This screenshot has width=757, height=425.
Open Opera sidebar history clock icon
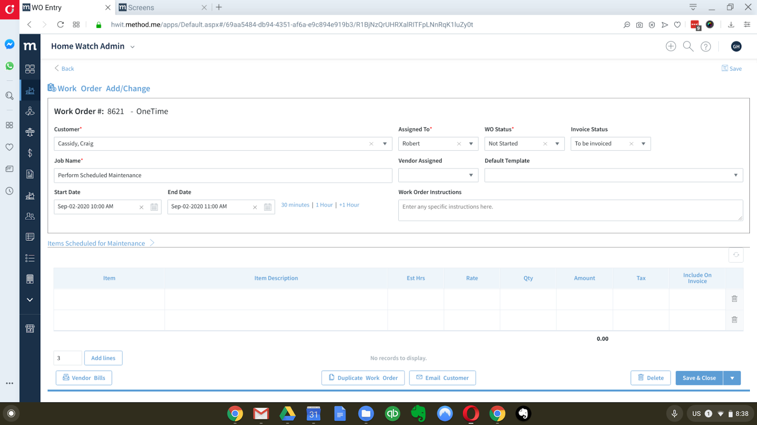9,191
